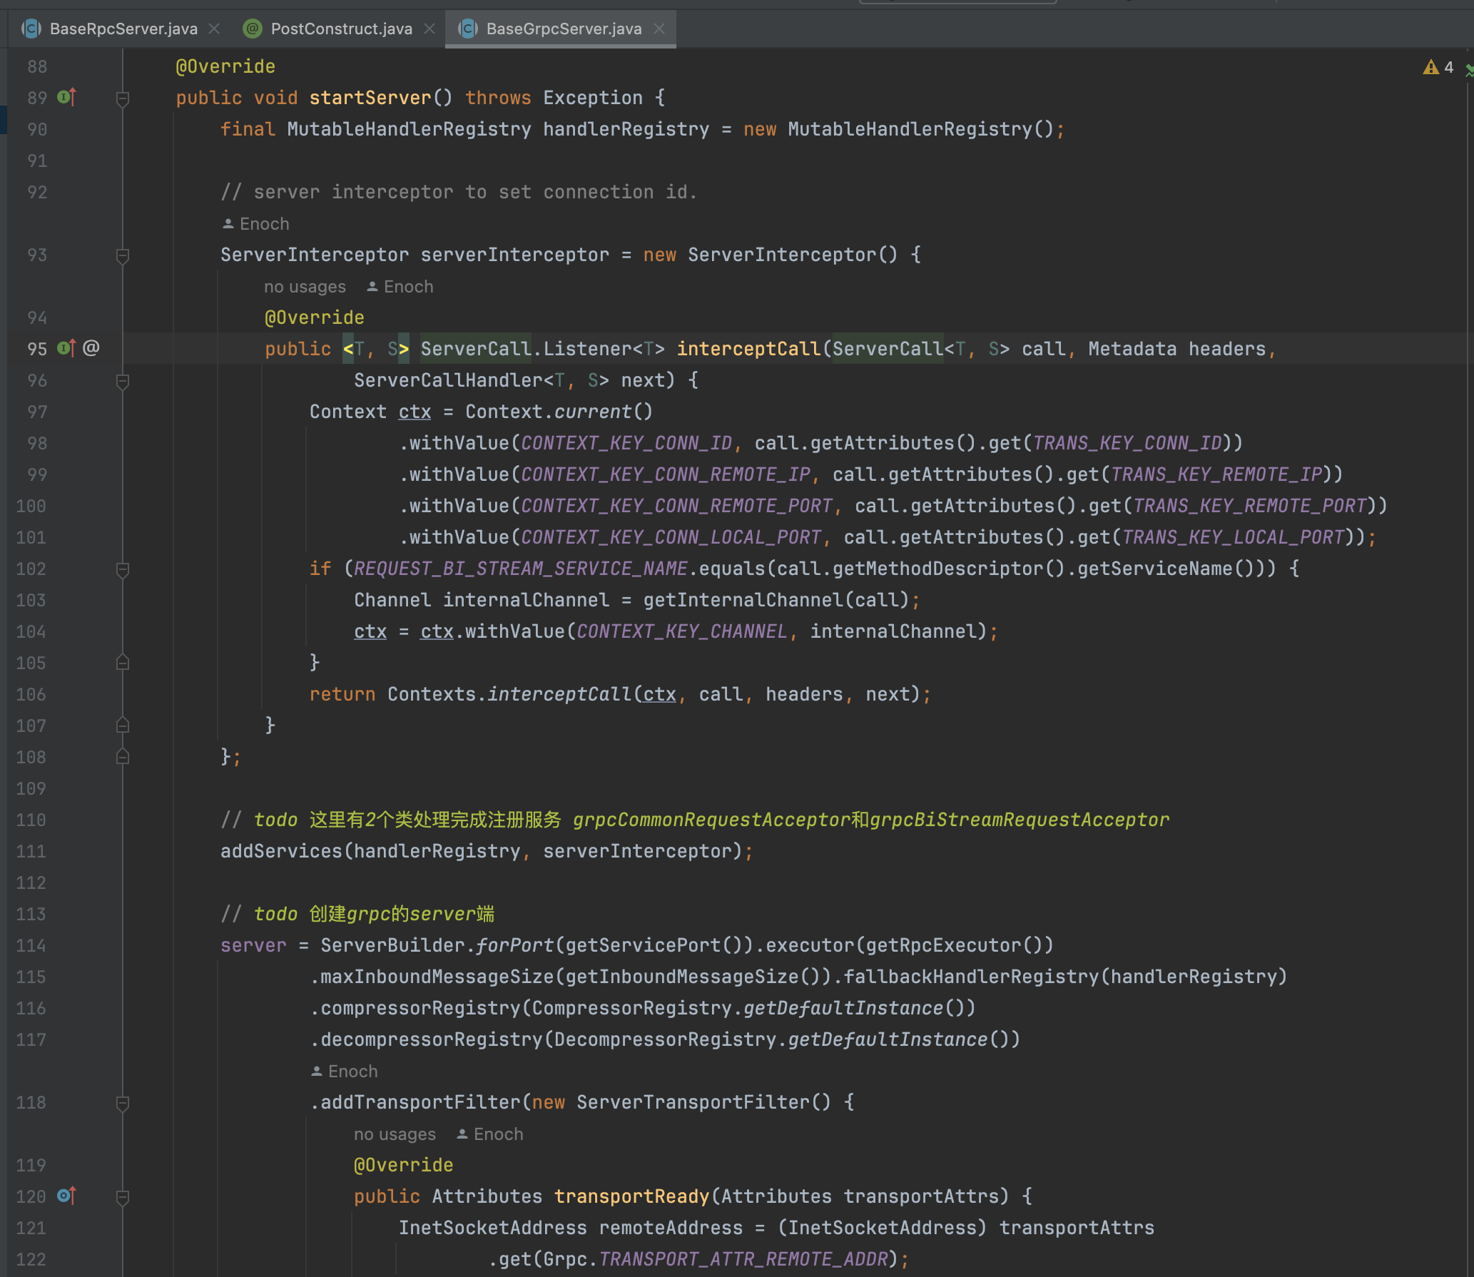Click the todo comment on line 110
The height and width of the screenshot is (1277, 1474).
click(x=695, y=820)
